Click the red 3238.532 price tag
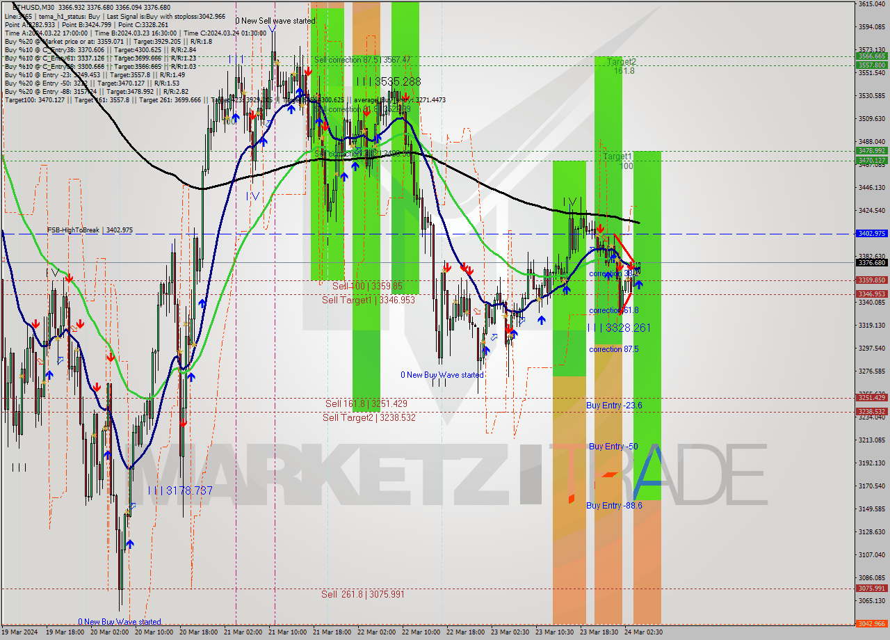Screen dimensions: 890x640 click(x=871, y=412)
